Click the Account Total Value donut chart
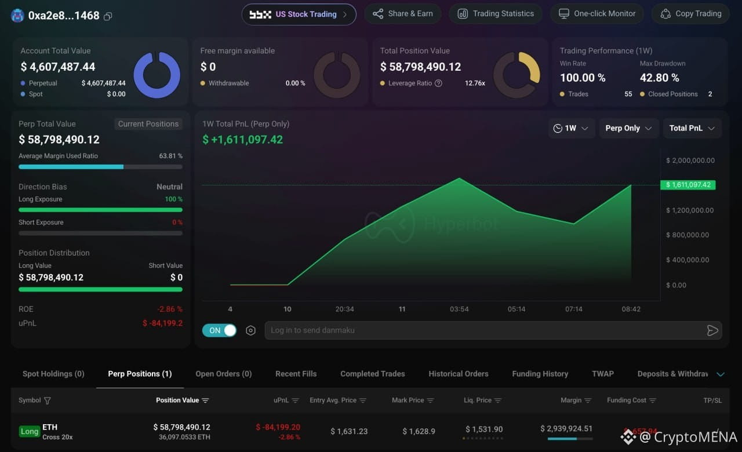Screen dimensions: 742x452 pyautogui.click(x=157, y=75)
